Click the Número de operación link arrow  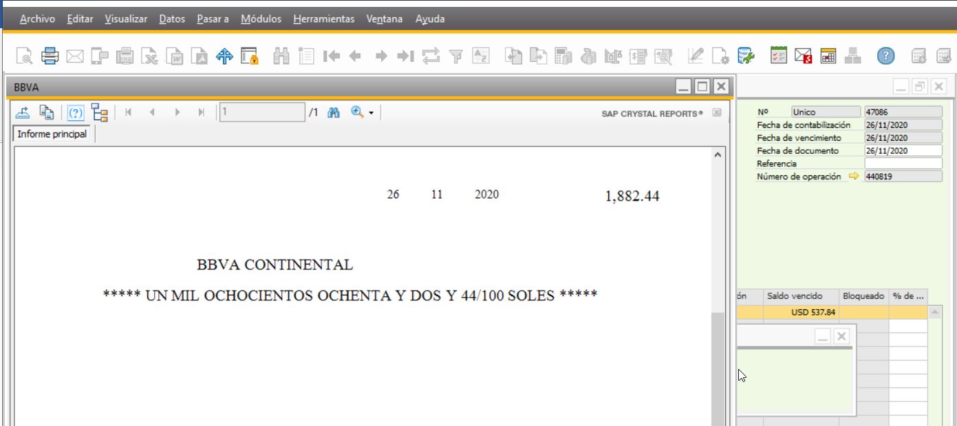854,176
